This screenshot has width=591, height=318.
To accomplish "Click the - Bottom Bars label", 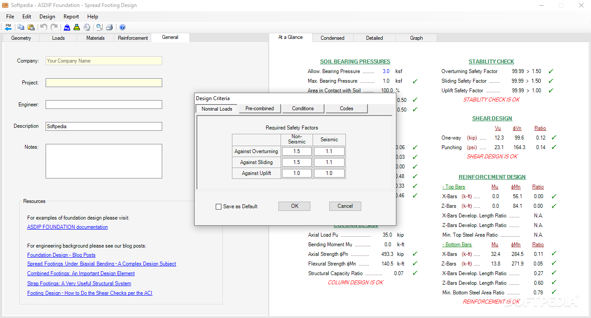I will [457, 245].
